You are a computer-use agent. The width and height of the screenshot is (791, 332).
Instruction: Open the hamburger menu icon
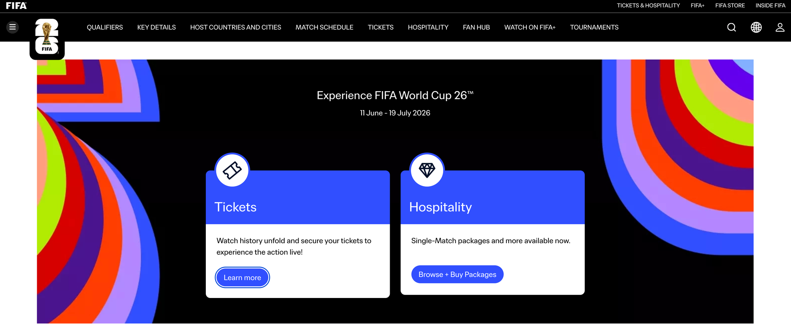[x=13, y=27]
